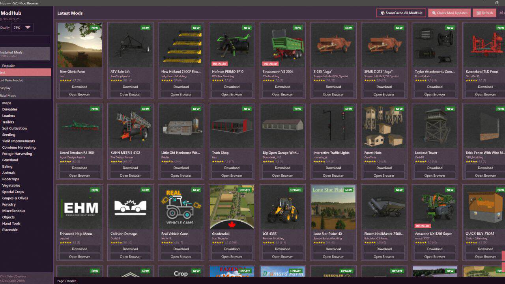Download the KUHN METRIS 4102 mod
The height and width of the screenshot is (284, 505).
[130, 168]
